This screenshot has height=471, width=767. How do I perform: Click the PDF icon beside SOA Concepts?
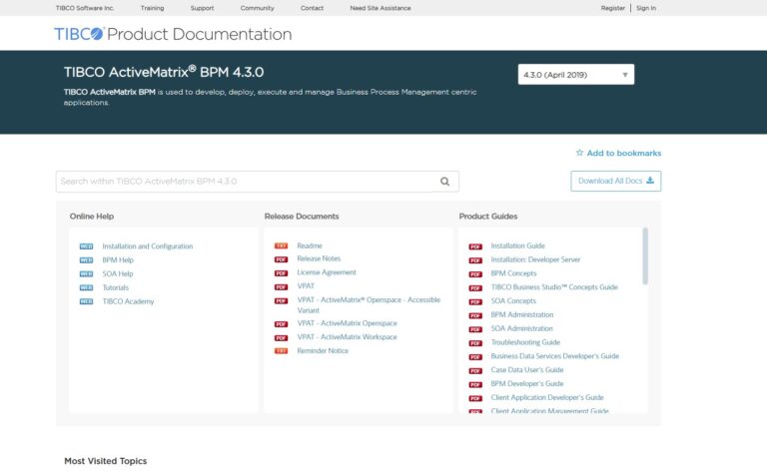(475, 302)
